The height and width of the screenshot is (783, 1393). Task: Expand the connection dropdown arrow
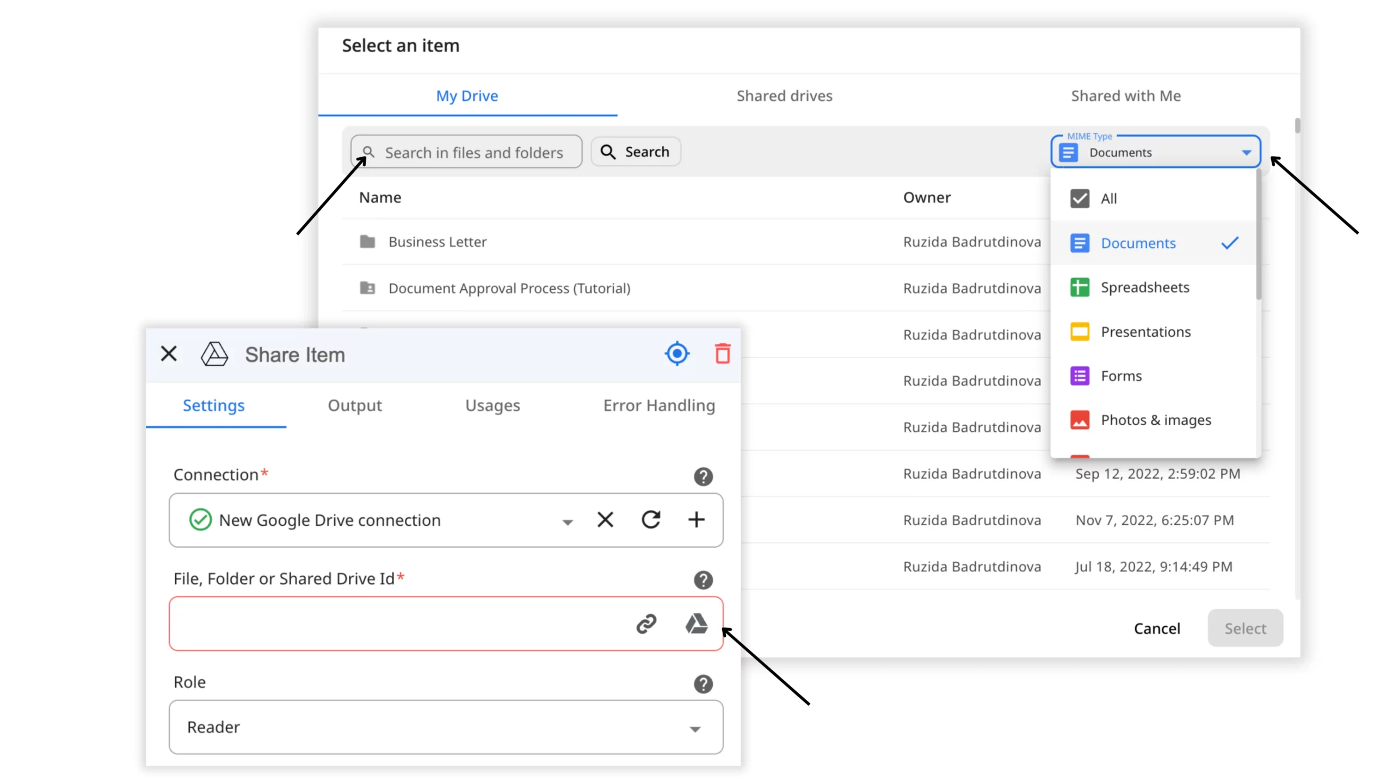(x=568, y=522)
